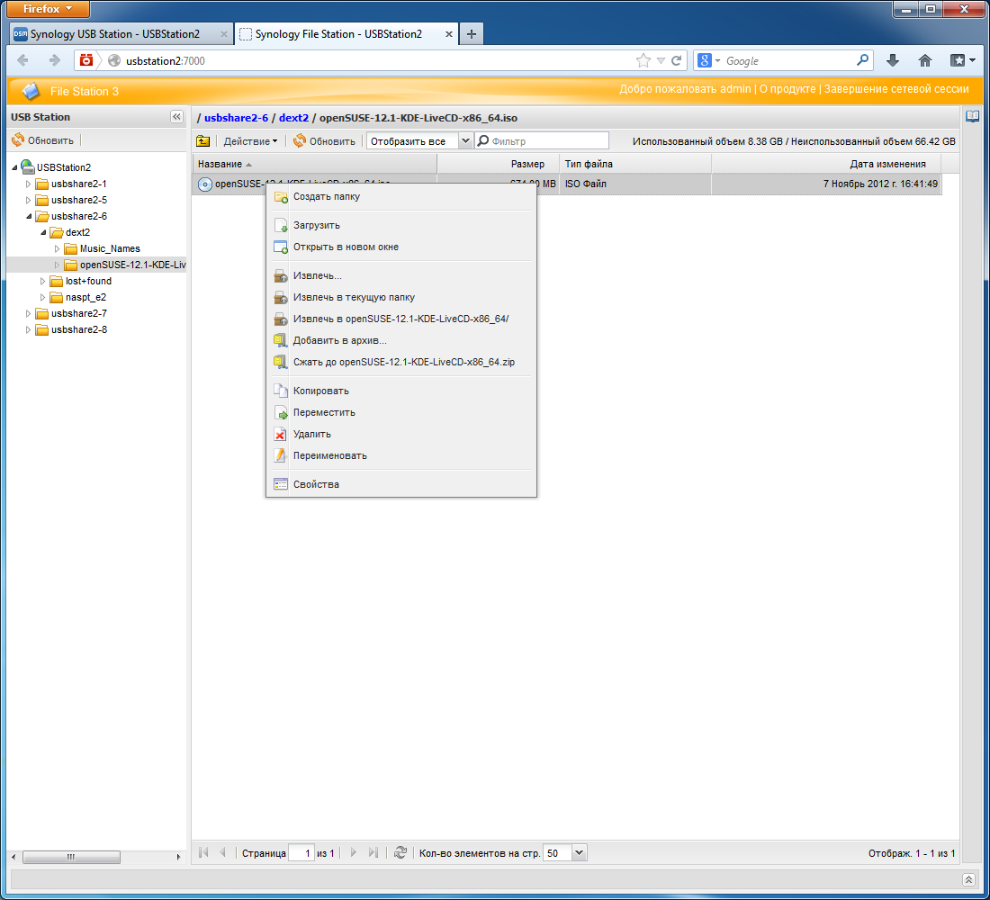Select Переименовать in context menu

400,455
